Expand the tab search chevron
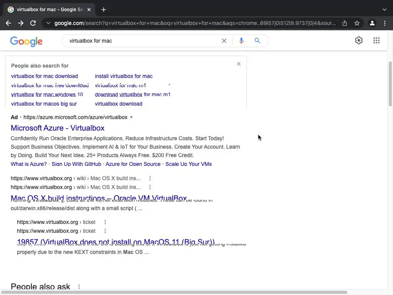The width and height of the screenshot is (393, 295). 385,10
